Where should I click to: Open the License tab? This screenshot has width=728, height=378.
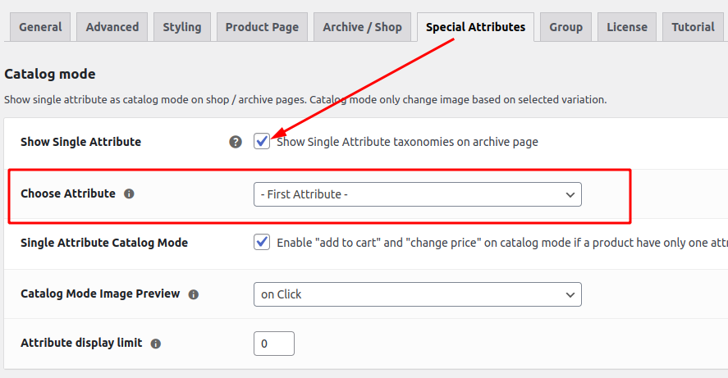(627, 27)
